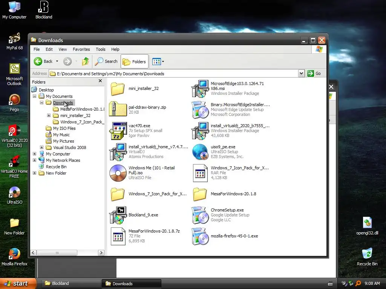Select the Microsoft Outlook desktop icon
The width and height of the screenshot is (386, 289).
click(x=15, y=75)
